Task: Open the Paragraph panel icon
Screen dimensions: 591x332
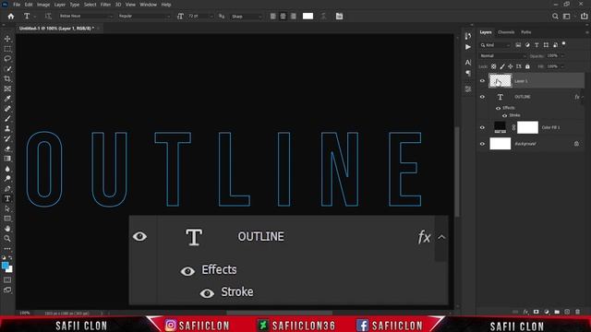Action: pos(468,73)
